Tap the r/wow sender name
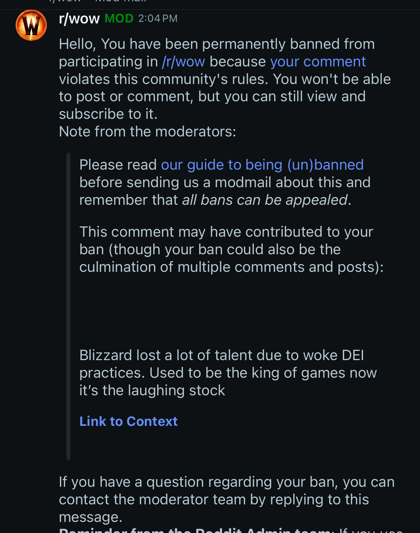420x533 pixels. [79, 19]
